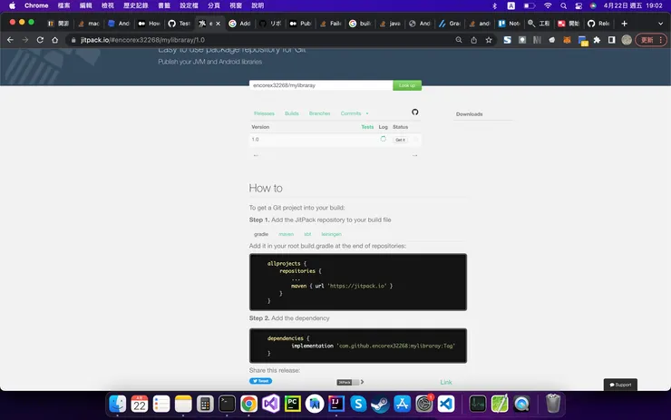Open App Store from the dock
The height and width of the screenshot is (420, 671).
(x=402, y=404)
